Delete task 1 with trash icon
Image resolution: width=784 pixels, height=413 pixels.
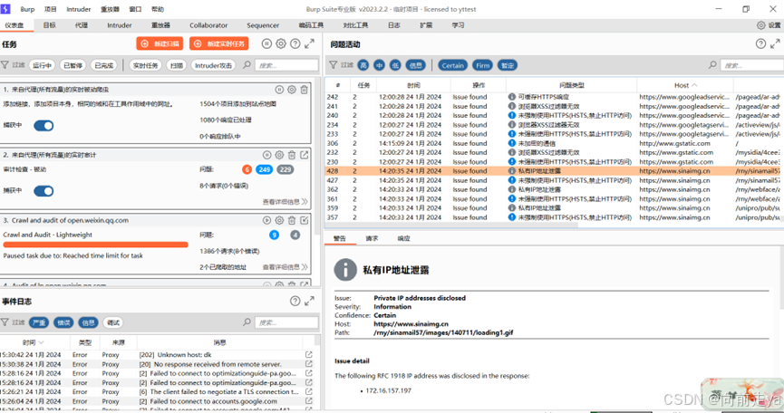tap(304, 90)
